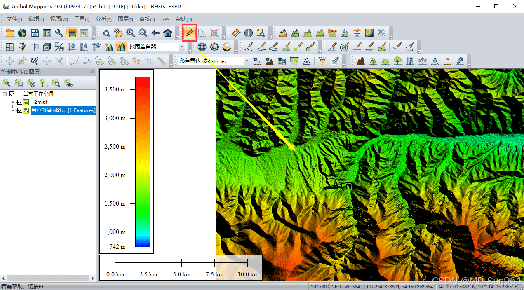Click GEO ( WGS84 ) projection in status bar
This screenshot has height=290, width=524.
(x=348, y=286)
